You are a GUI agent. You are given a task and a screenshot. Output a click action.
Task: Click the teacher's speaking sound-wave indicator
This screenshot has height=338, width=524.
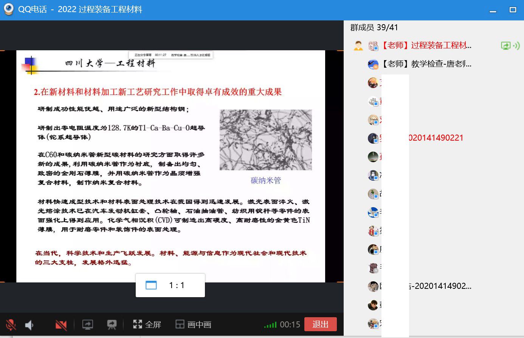click(x=516, y=46)
